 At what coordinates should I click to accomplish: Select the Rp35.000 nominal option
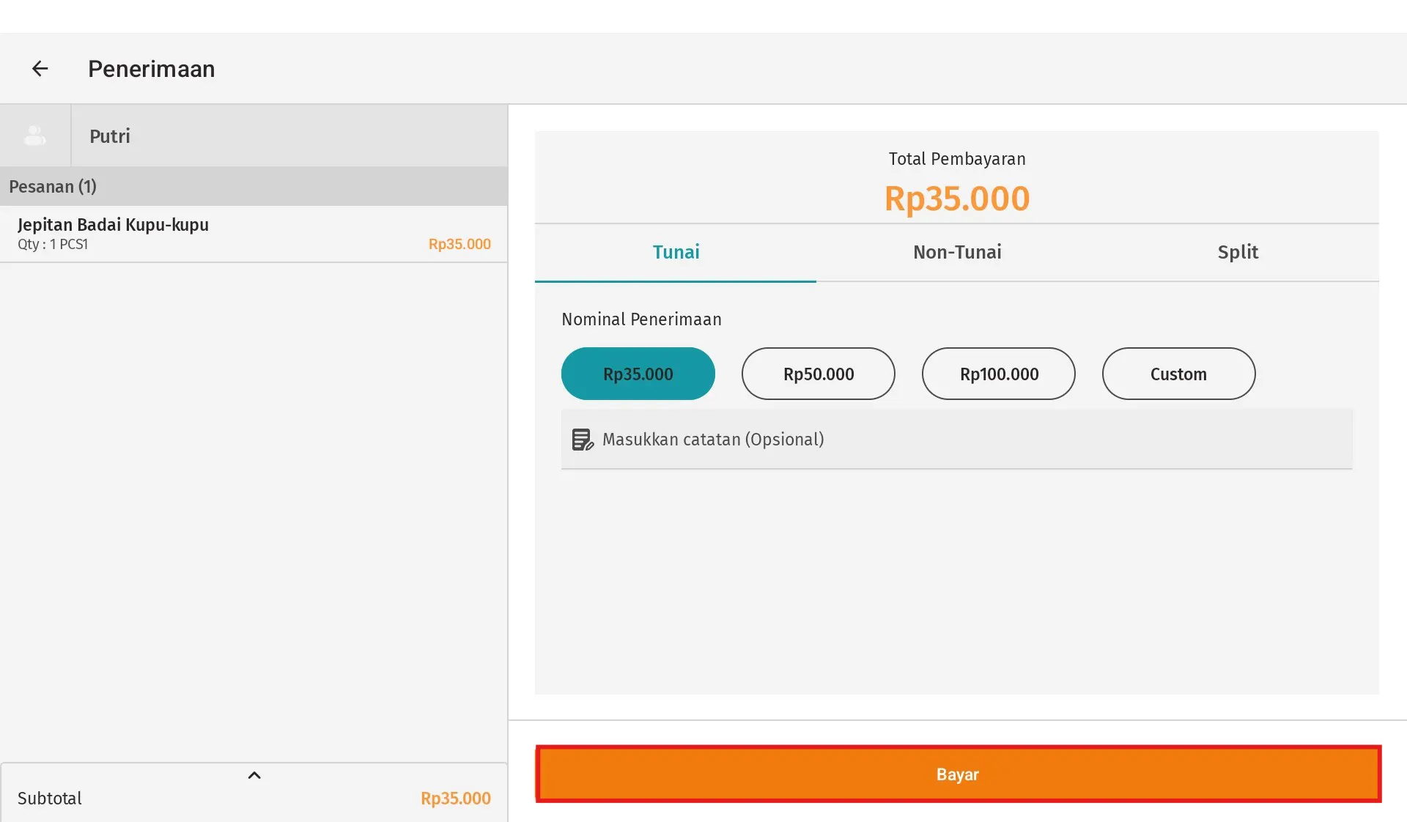(638, 374)
